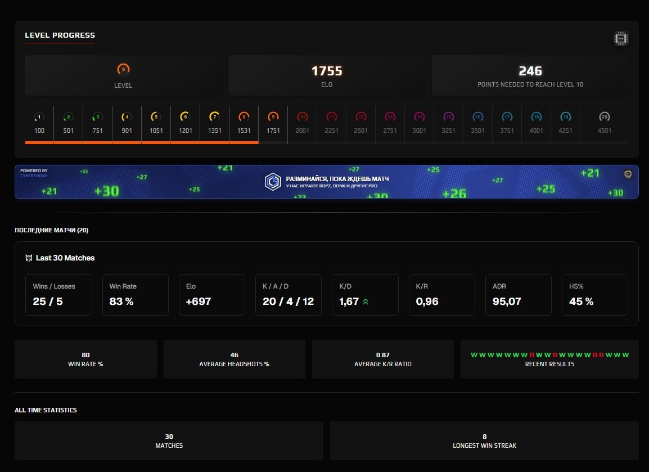Select the Level Progress tab
The width and height of the screenshot is (649, 472).
tap(60, 35)
